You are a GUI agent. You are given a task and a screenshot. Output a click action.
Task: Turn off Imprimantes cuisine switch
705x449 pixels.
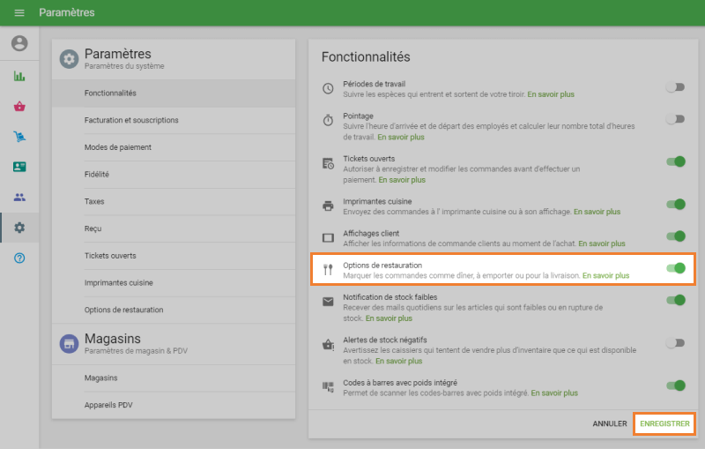pos(676,205)
